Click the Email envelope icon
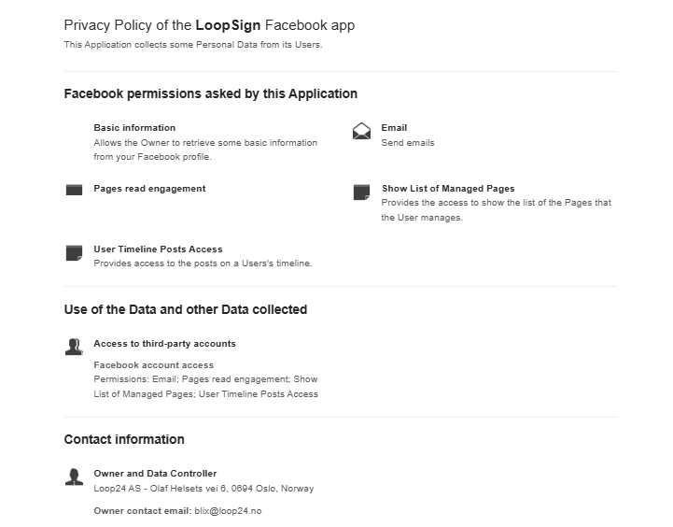Screen dimensions: 673x527 (361, 132)
